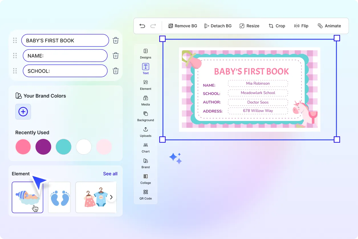Delete the SCHOOL: text row
The image size is (358, 239).
point(115,71)
